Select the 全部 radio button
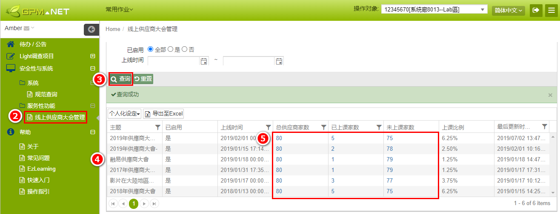Screen dimensions: 560x214 tap(150, 49)
